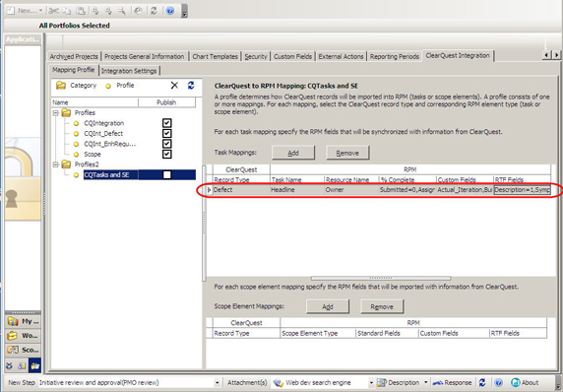The height and width of the screenshot is (392, 563).
Task: Collapse the Profiles folder node
Action: pyautogui.click(x=56, y=113)
